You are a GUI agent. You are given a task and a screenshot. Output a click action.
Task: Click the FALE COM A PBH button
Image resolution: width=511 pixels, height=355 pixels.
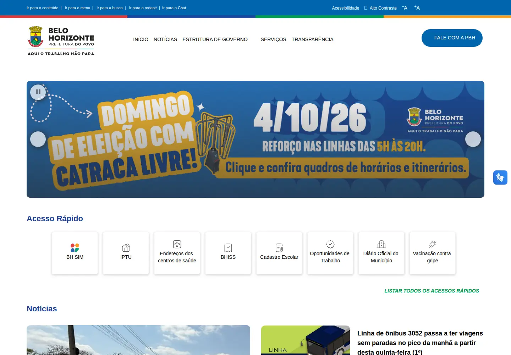[x=452, y=38]
